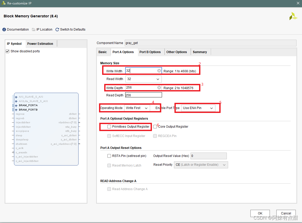Click Switch to Defaults
302x223 pixels.
pyautogui.click(x=73, y=30)
